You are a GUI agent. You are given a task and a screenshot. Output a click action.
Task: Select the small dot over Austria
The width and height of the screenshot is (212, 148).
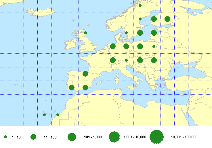point(126,60)
